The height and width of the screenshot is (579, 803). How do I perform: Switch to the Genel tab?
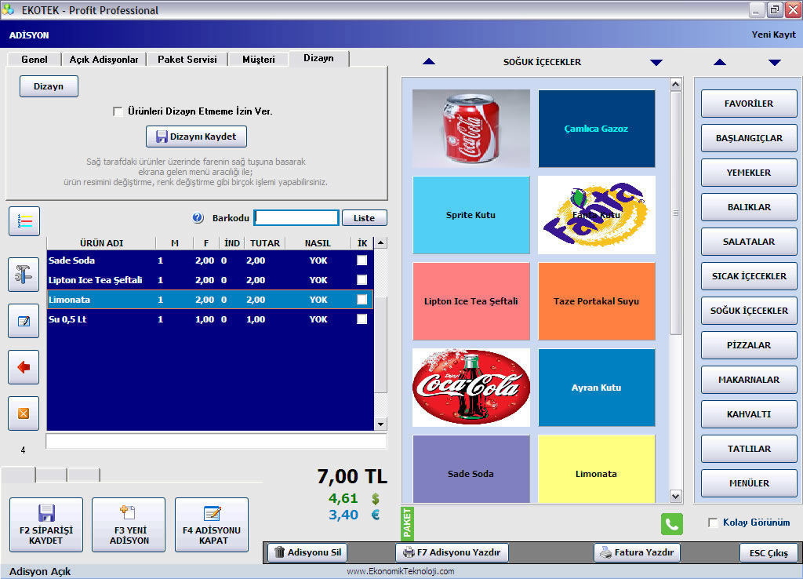pyautogui.click(x=35, y=60)
